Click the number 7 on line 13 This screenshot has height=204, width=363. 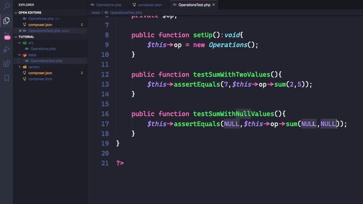tap(226, 84)
